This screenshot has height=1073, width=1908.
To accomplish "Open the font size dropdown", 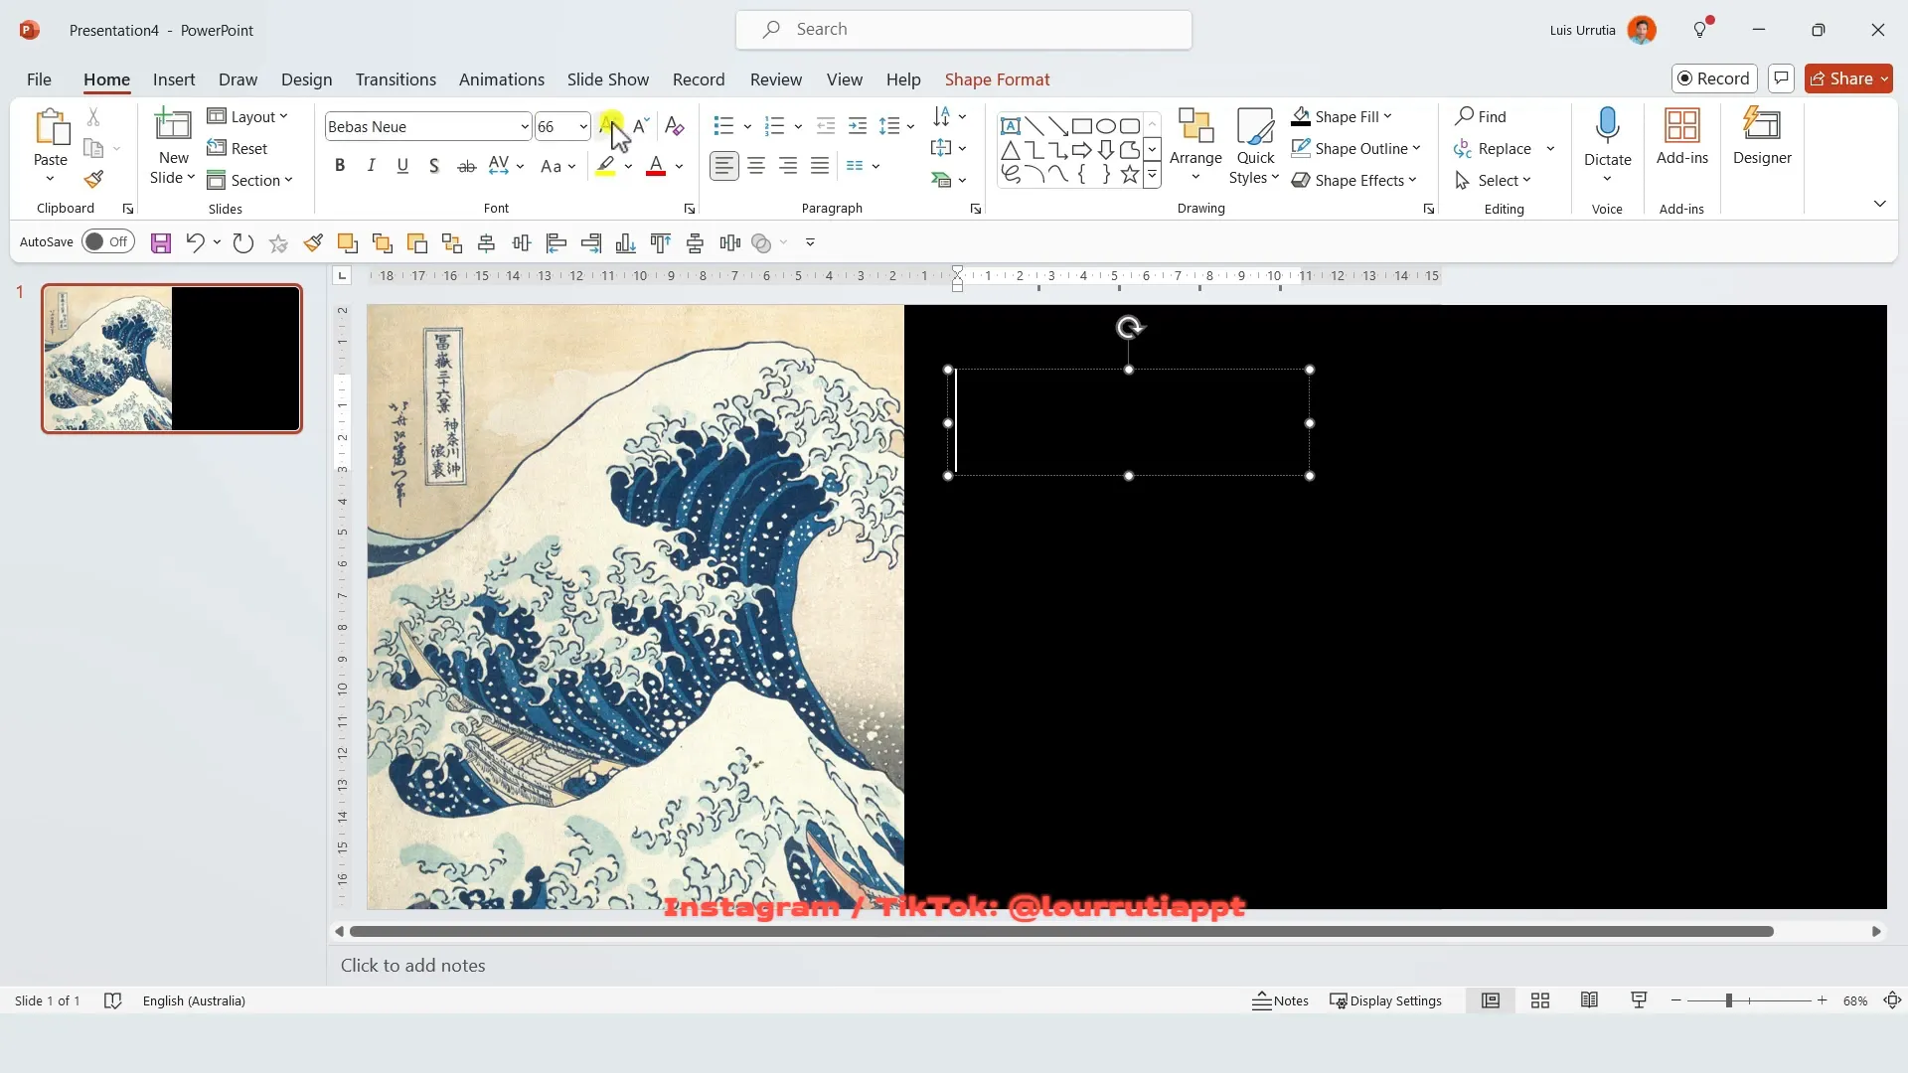I will (582, 126).
